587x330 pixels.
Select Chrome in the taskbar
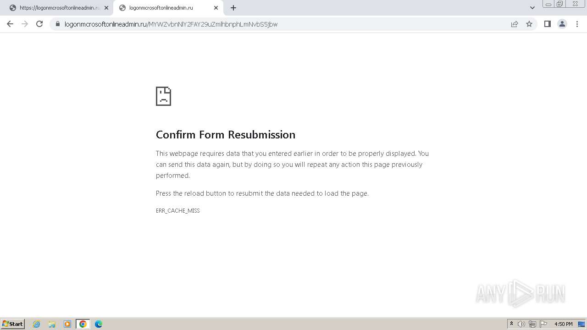pos(83,324)
